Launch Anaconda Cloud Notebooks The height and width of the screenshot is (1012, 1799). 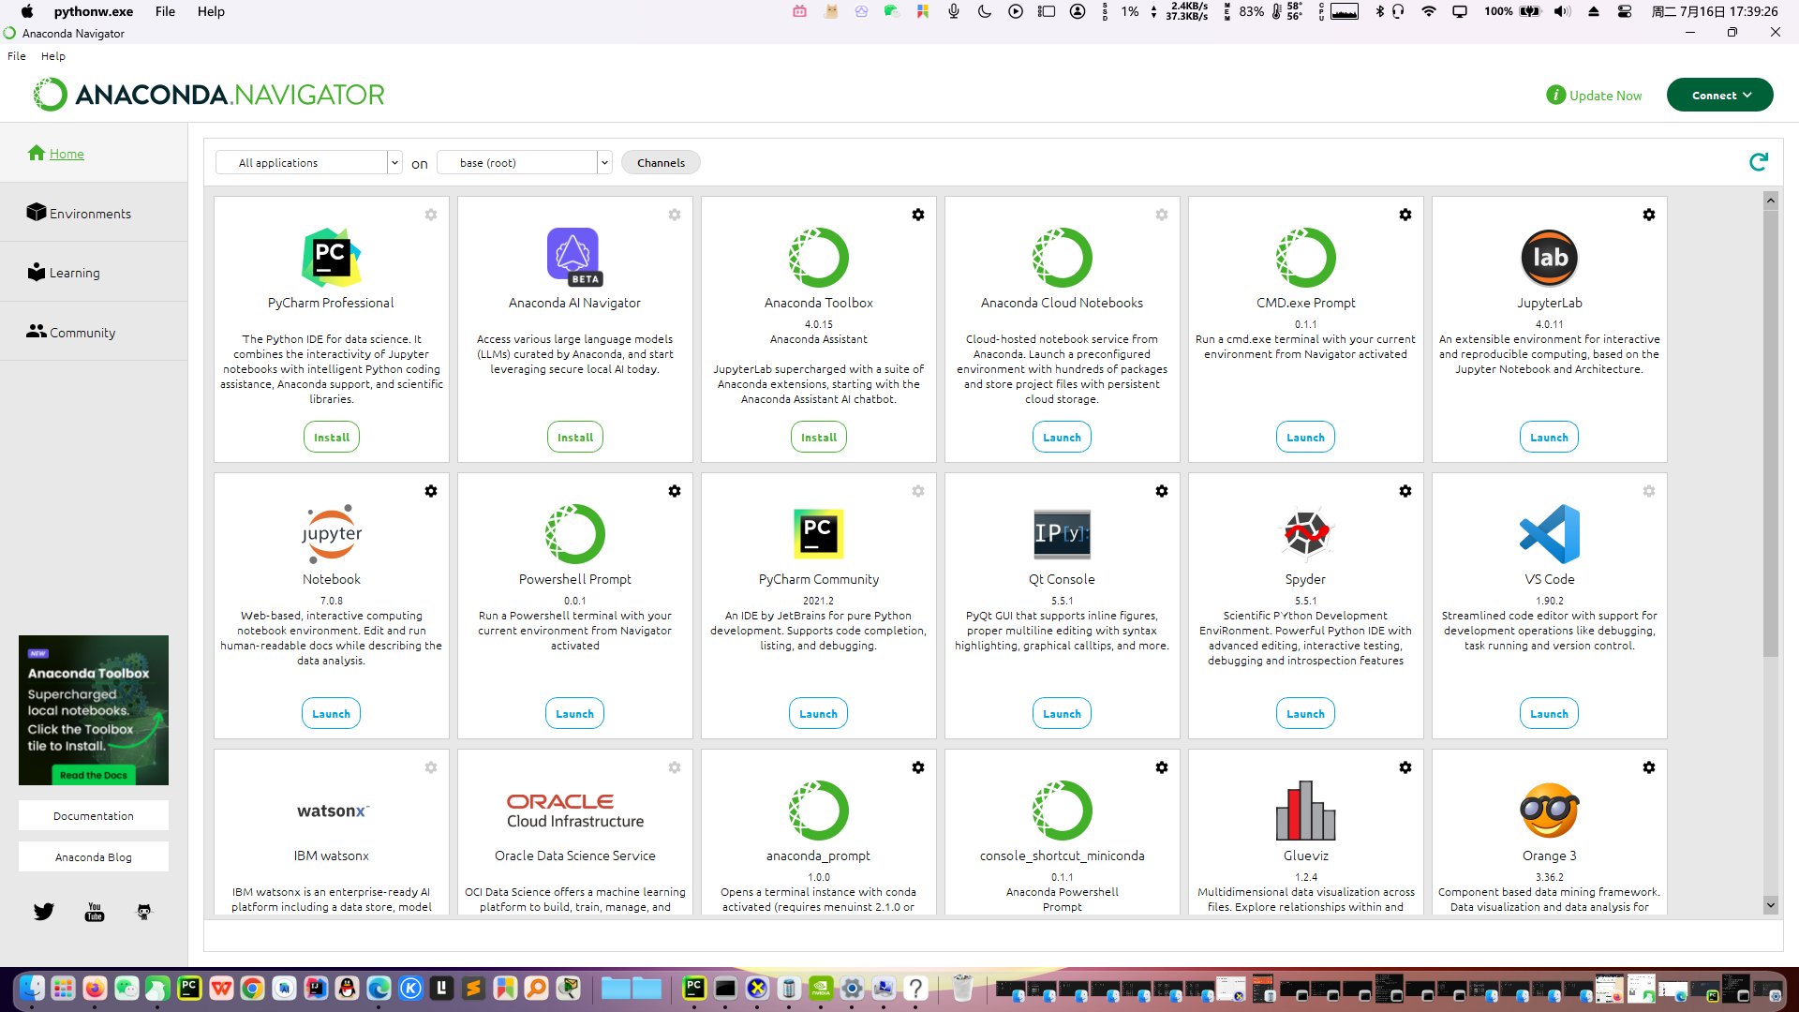1063,438
